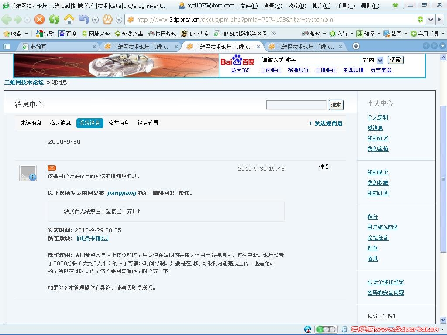Go to the home page icon
This screenshot has height=335, width=447.
pyautogui.click(x=69, y=20)
